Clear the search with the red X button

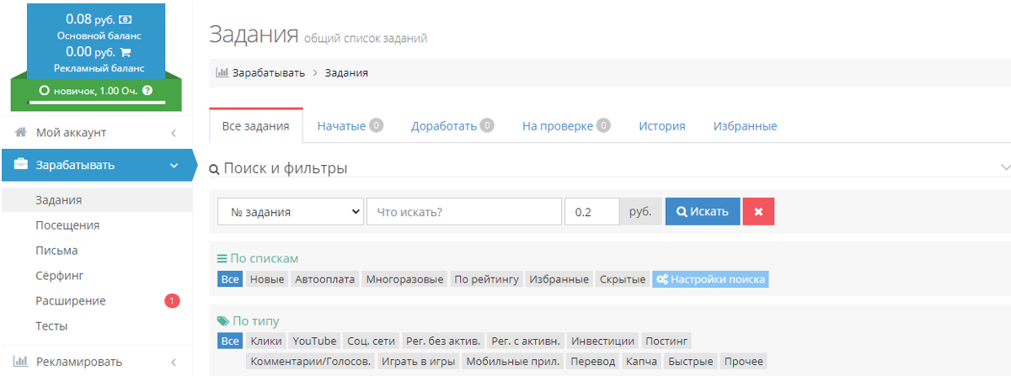click(758, 212)
